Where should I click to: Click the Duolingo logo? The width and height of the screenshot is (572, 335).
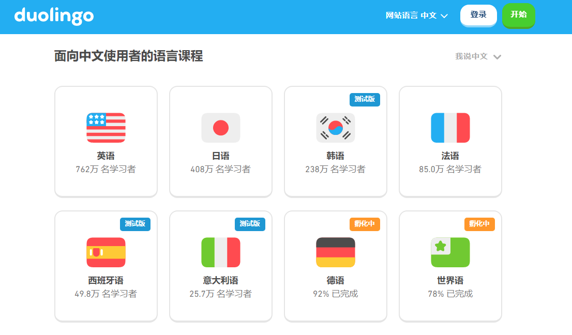tap(54, 16)
